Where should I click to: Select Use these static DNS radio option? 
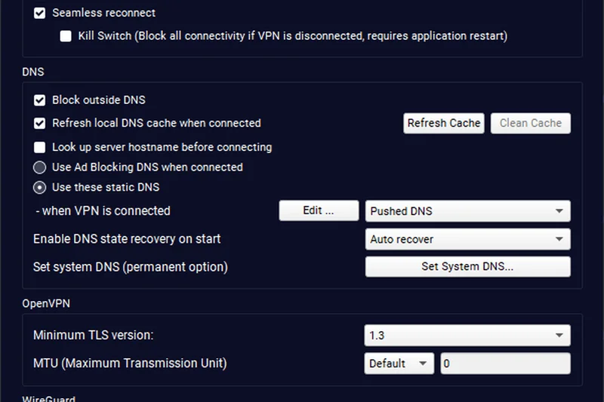39,187
